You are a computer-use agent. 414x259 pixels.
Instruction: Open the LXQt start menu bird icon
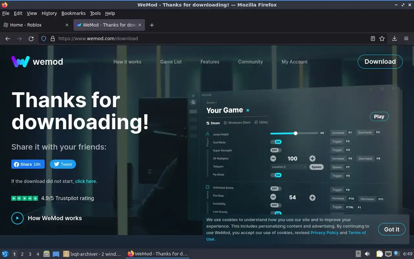(x=5, y=254)
